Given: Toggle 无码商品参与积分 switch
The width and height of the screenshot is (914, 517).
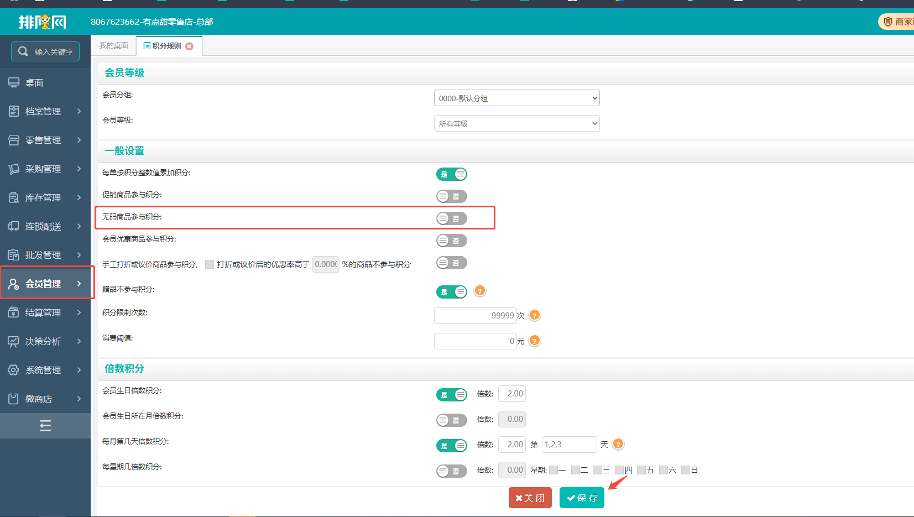Looking at the screenshot, I should click(x=452, y=218).
